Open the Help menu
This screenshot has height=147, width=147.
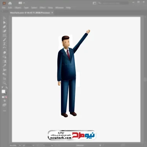(x=68, y=8)
